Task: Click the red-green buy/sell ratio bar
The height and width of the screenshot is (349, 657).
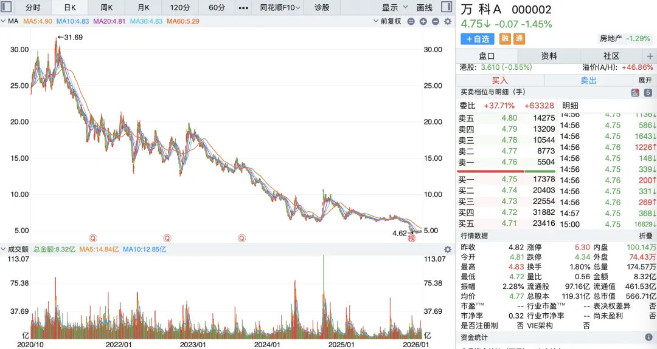Action: [x=506, y=171]
